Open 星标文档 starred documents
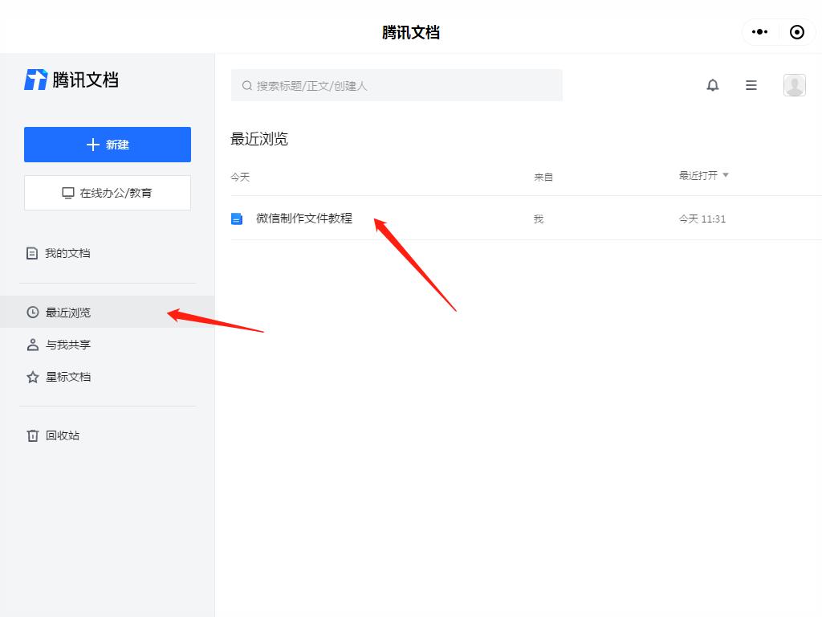The height and width of the screenshot is (617, 822). pyautogui.click(x=58, y=377)
